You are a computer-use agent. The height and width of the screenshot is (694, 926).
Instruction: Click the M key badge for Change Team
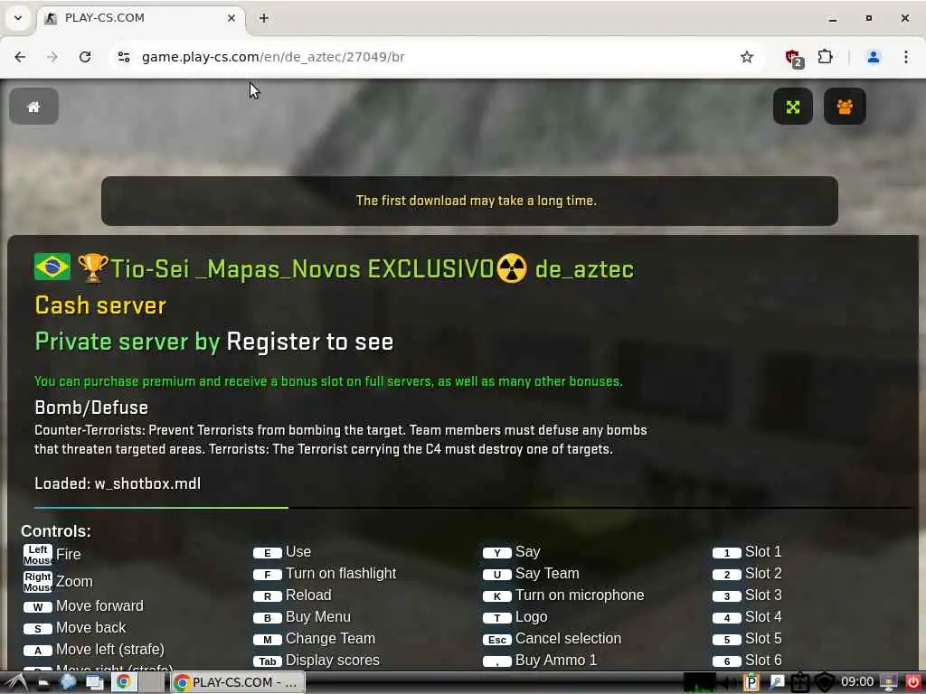point(268,640)
